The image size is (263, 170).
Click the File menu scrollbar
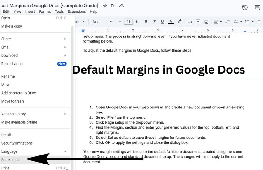pos(72,98)
